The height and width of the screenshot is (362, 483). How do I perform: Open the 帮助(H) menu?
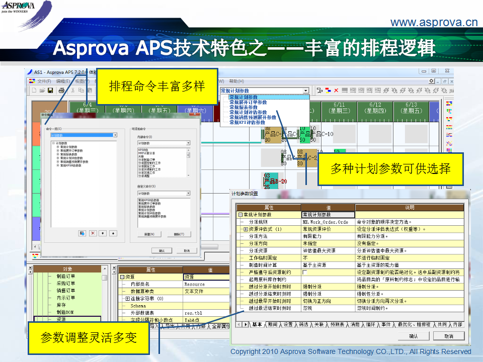tap(236, 81)
